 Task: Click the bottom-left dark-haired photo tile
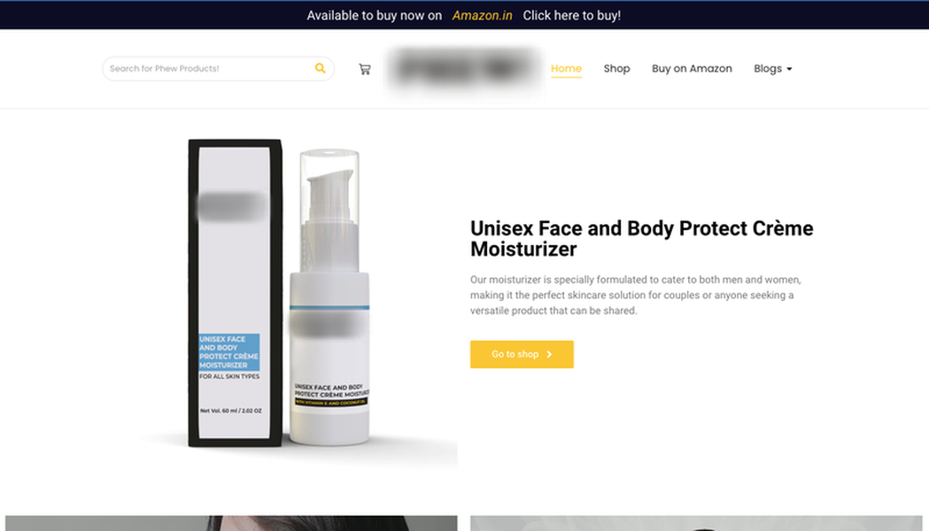pyautogui.click(x=231, y=523)
